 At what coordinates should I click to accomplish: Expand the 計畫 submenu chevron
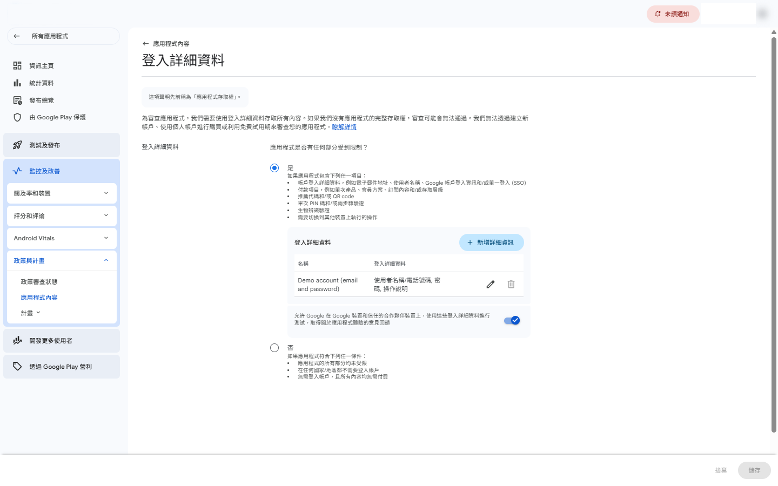tap(38, 313)
